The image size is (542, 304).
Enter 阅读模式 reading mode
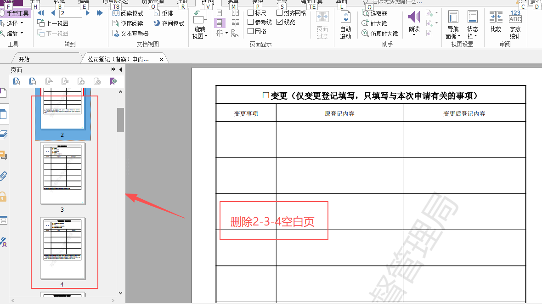coord(128,13)
